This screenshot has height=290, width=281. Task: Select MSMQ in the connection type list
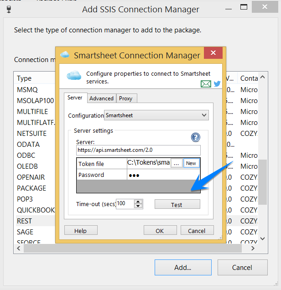(x=27, y=90)
